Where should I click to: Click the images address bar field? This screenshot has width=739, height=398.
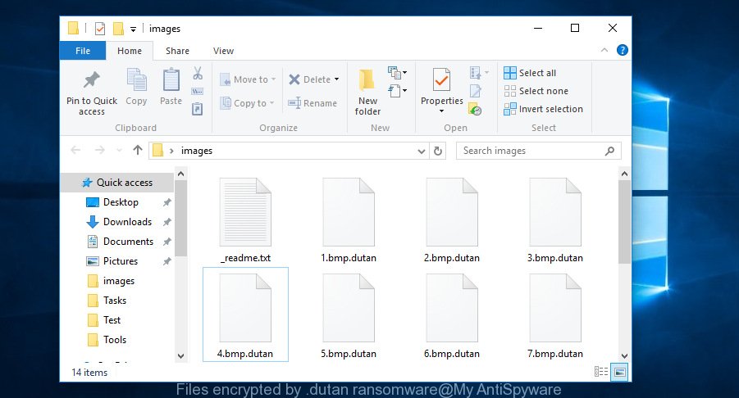289,151
